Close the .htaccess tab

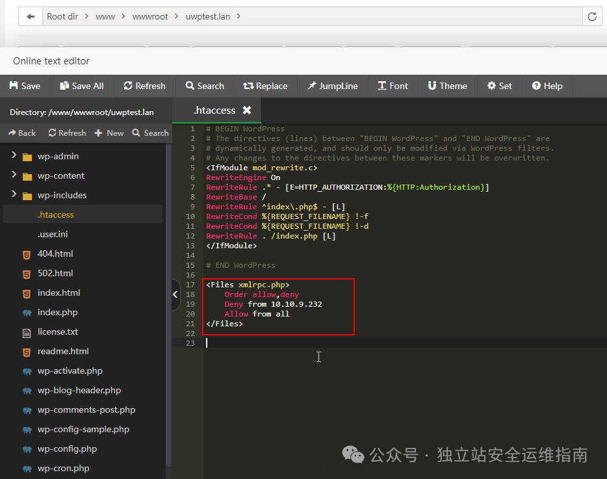tap(246, 110)
